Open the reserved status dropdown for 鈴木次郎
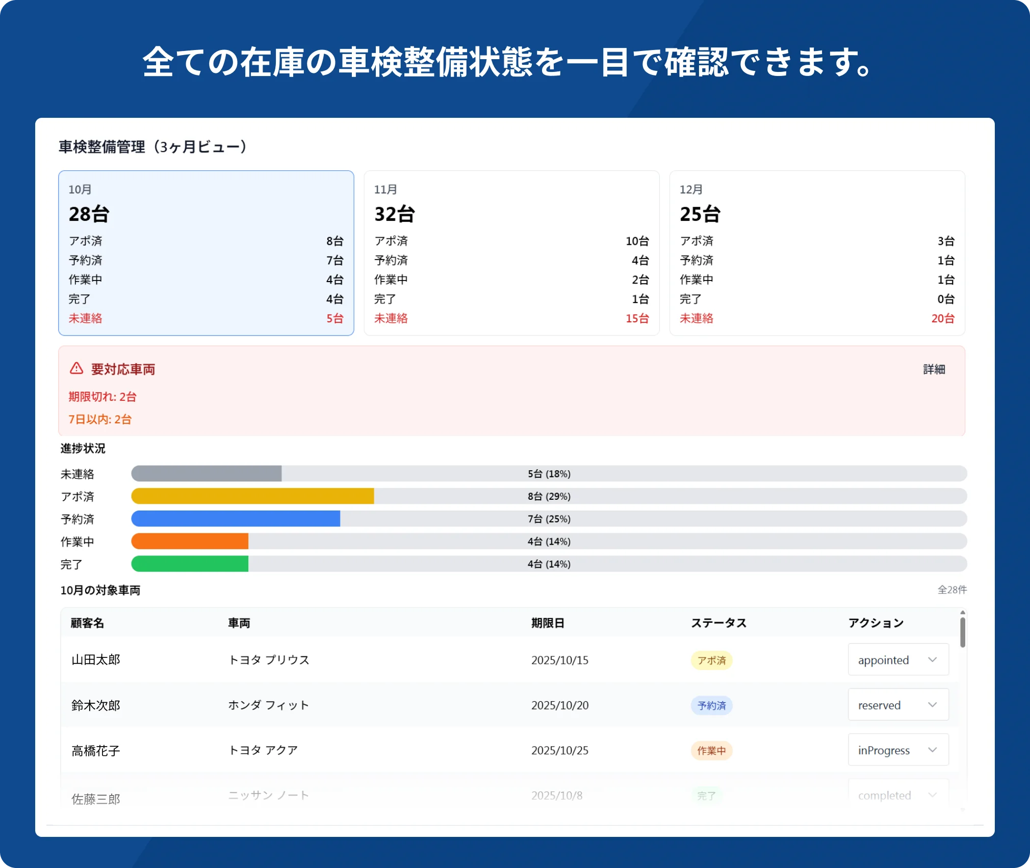Viewport: 1030px width, 868px height. pyautogui.click(x=898, y=705)
